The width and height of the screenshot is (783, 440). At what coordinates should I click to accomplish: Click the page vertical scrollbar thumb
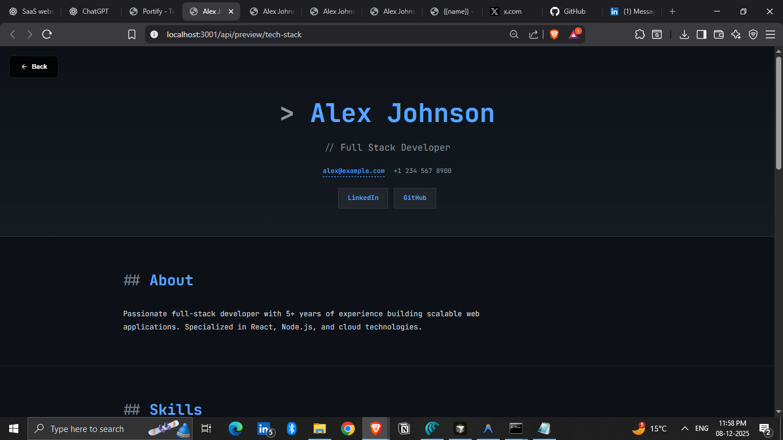pyautogui.click(x=778, y=112)
